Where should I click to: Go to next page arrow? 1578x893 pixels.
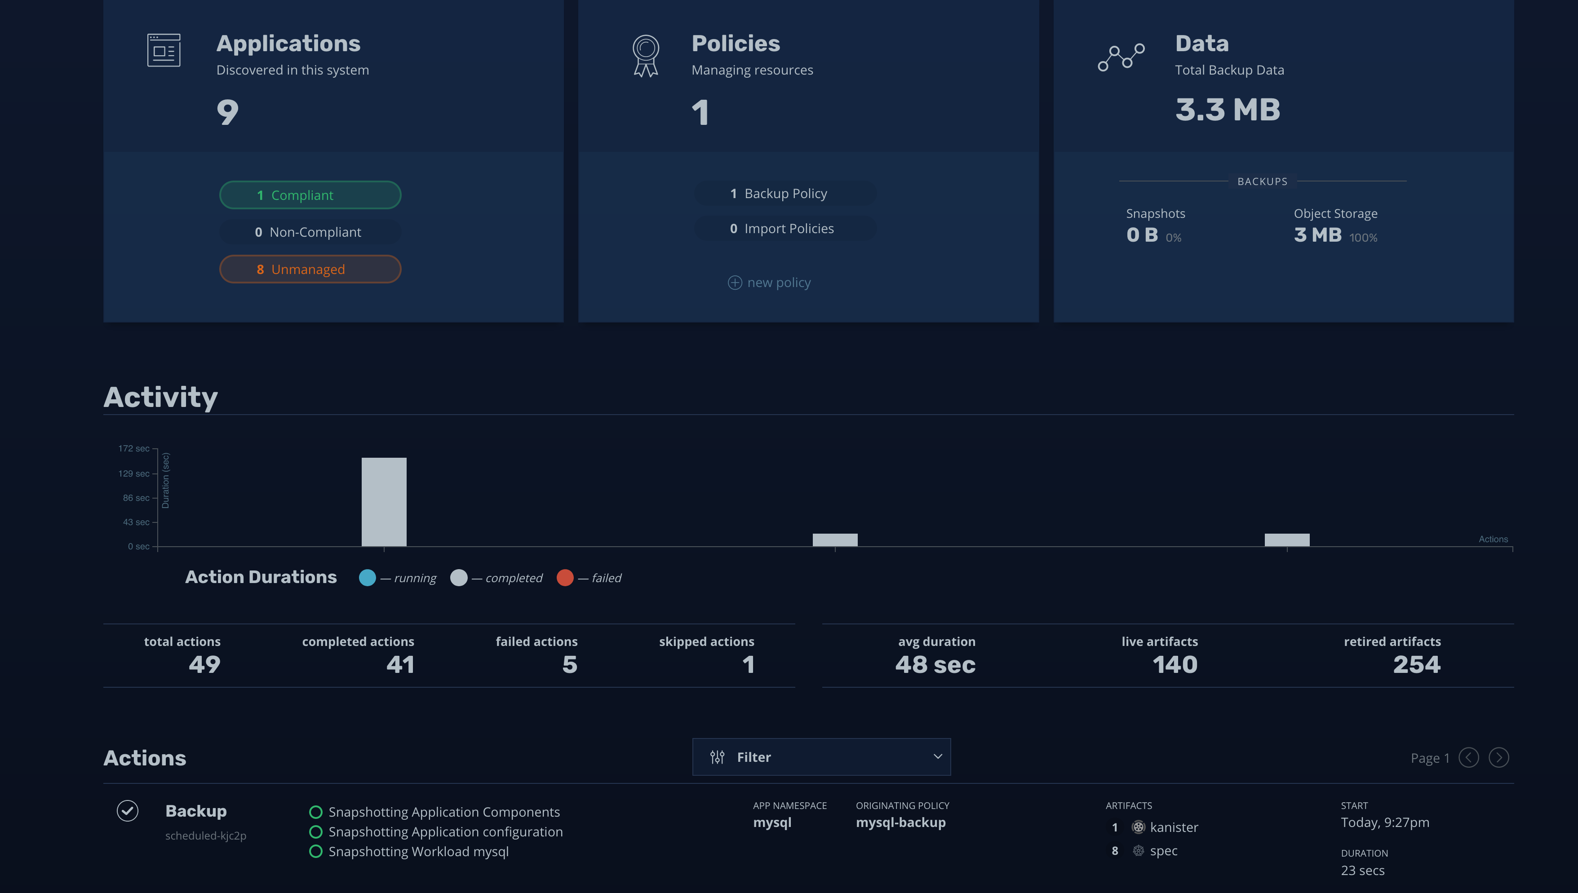pyautogui.click(x=1499, y=757)
